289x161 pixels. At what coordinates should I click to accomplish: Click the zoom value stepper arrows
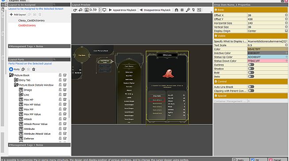point(100,10)
